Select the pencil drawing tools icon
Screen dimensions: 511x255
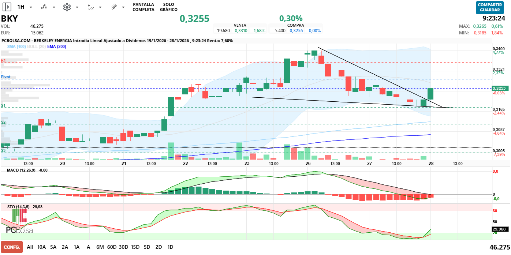114,7
